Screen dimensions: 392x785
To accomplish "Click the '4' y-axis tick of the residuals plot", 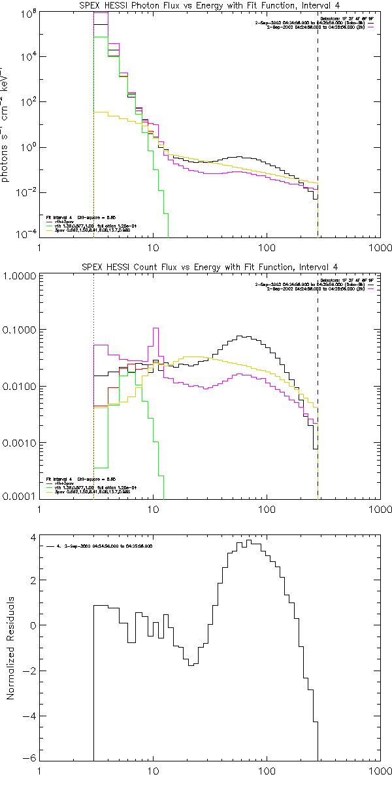I will 32,537.
